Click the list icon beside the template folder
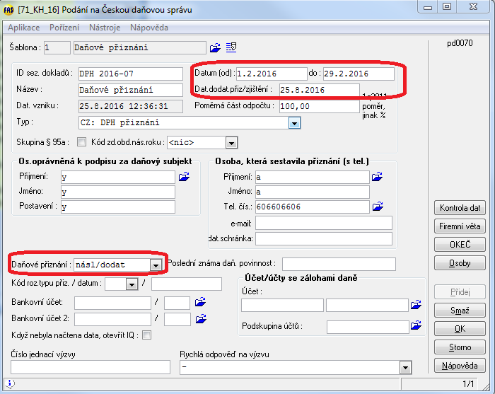The height and width of the screenshot is (394, 495). pyautogui.click(x=231, y=48)
